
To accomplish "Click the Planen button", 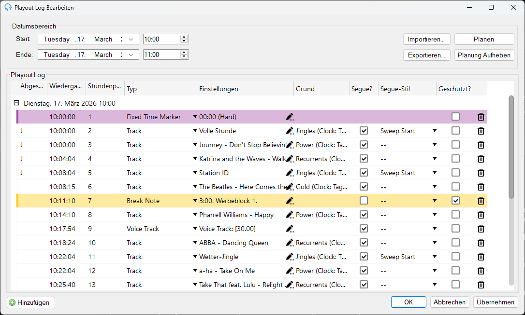I will pyautogui.click(x=484, y=40).
